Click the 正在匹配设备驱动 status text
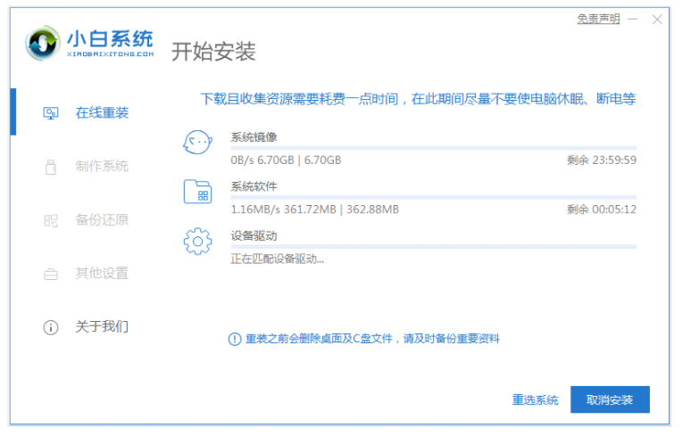682x436 pixels. (277, 259)
